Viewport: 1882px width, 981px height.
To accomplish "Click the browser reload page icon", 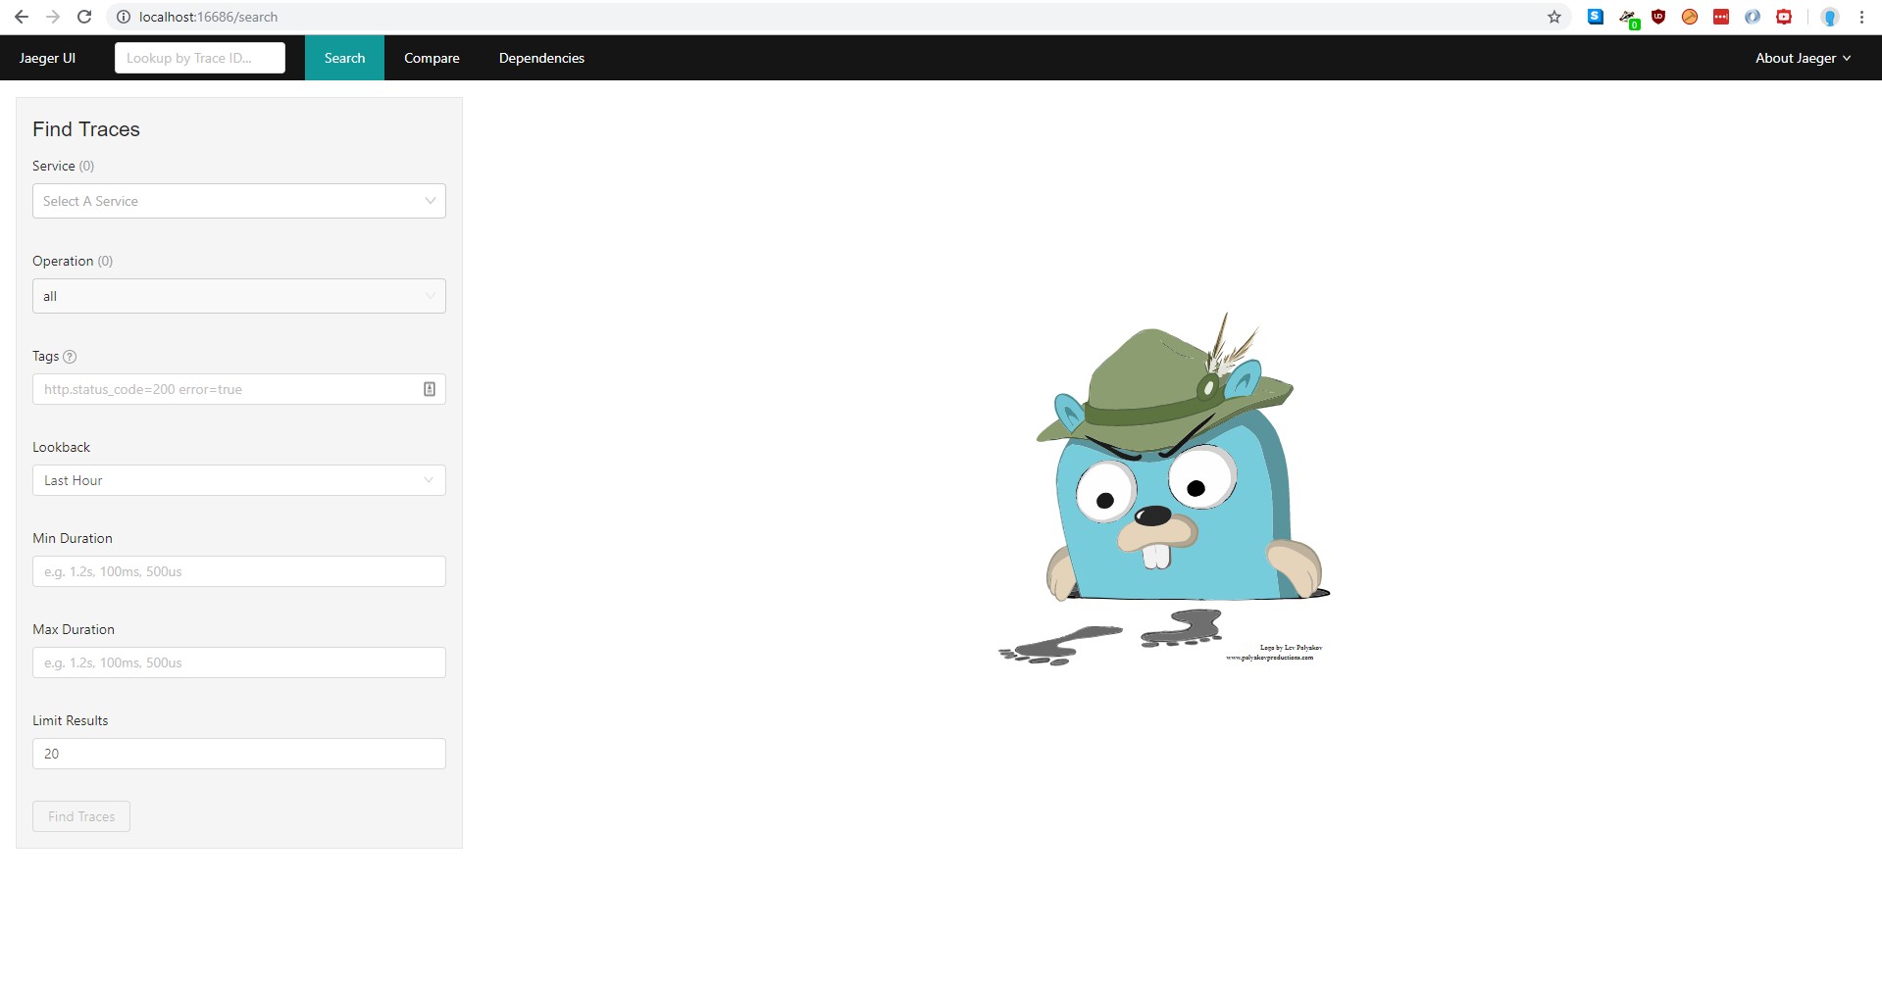I will tap(84, 17).
